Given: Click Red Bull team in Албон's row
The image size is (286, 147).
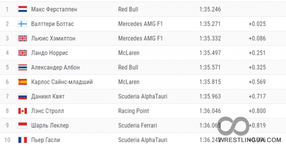Looking at the screenshot, I should point(128,67).
